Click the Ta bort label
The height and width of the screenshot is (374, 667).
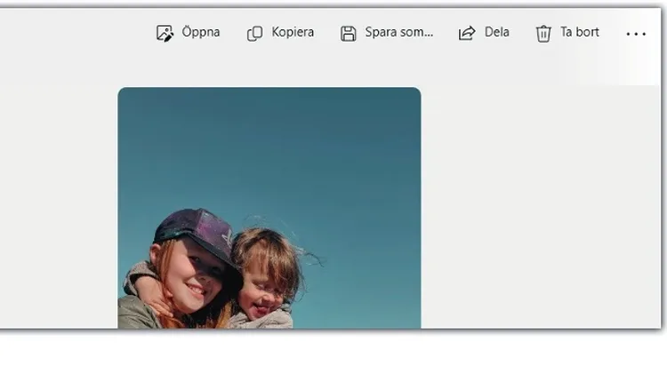pos(579,32)
